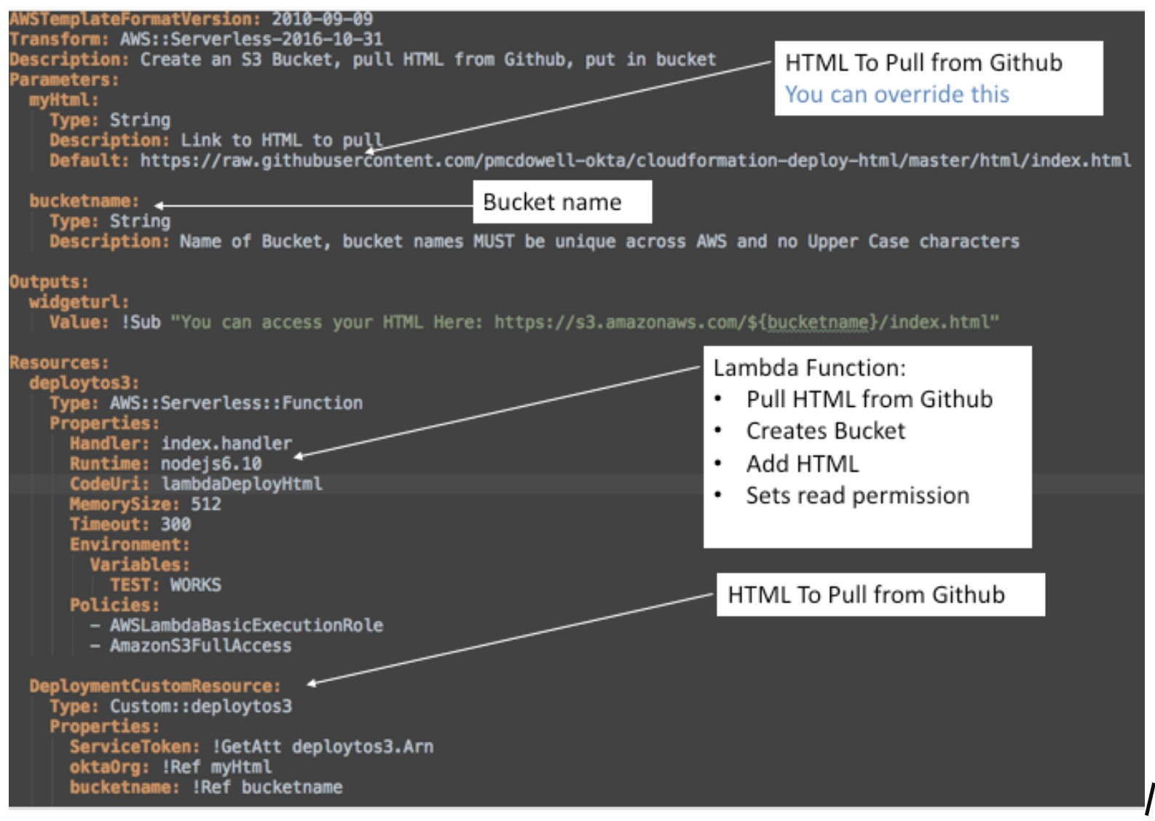Viewport: 1155px width, 821px height.
Task: Click the 'DeploymentCustomResource:' resource key
Action: click(154, 686)
